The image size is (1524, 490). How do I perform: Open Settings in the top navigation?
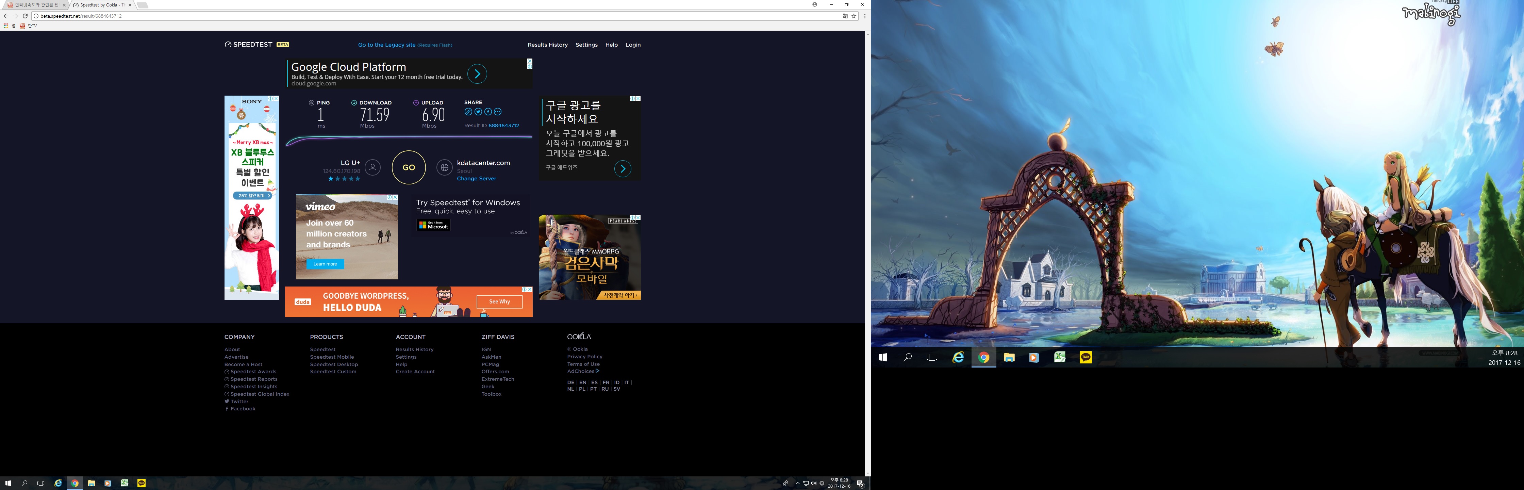pyautogui.click(x=586, y=45)
